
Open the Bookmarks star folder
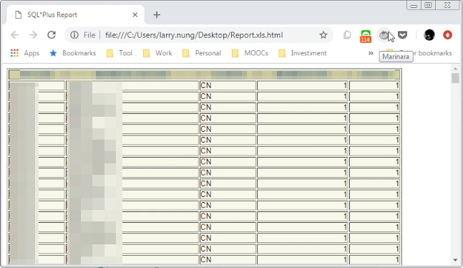73,53
